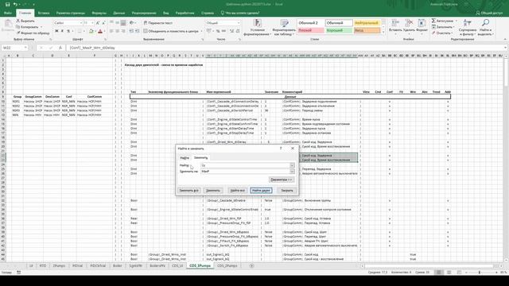The image size is (509, 286).
Task: Toggle Bold formatting
Action: click(56, 31)
